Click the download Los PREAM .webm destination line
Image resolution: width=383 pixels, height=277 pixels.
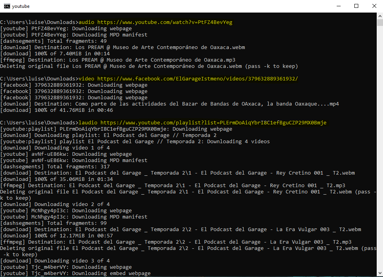(122, 47)
